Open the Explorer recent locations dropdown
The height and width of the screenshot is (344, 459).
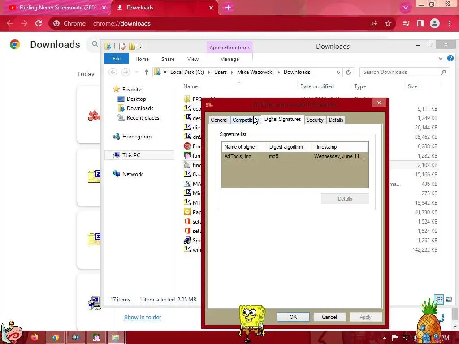136,72
